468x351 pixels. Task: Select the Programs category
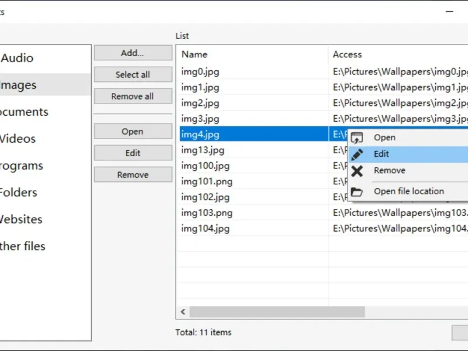click(46, 166)
